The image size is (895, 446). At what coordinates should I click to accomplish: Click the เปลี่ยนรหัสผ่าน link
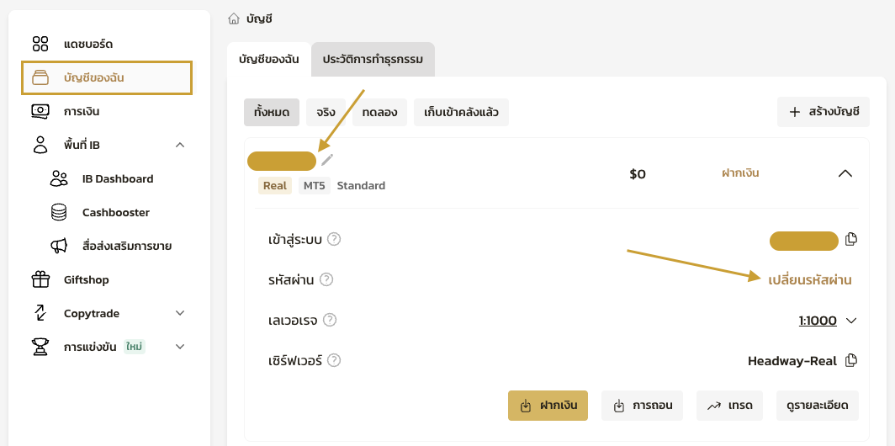click(x=809, y=280)
